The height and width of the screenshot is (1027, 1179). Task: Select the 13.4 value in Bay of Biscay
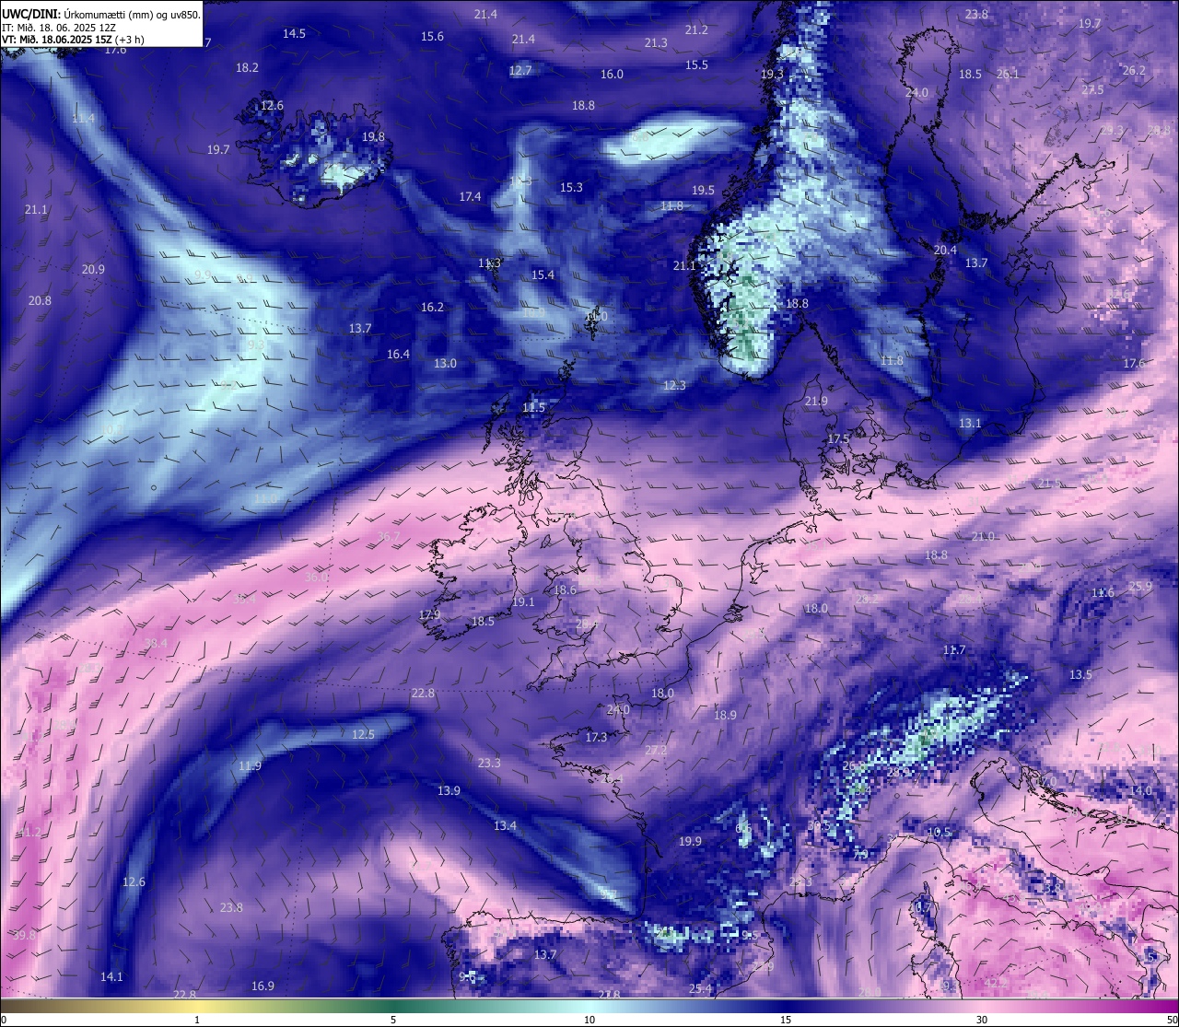click(x=505, y=826)
